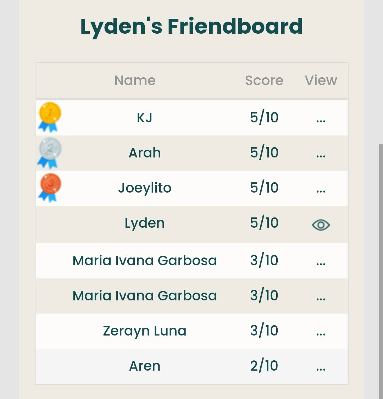Select the name Arah
Viewport: 383px width, 399px height.
tap(145, 153)
